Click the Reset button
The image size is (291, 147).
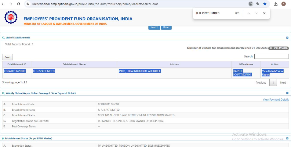coord(166,27)
